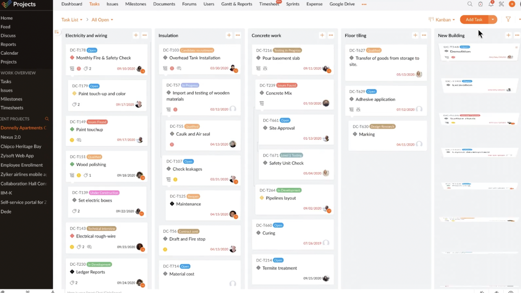Collapse the kanban side panel toggle icon

click(x=57, y=32)
